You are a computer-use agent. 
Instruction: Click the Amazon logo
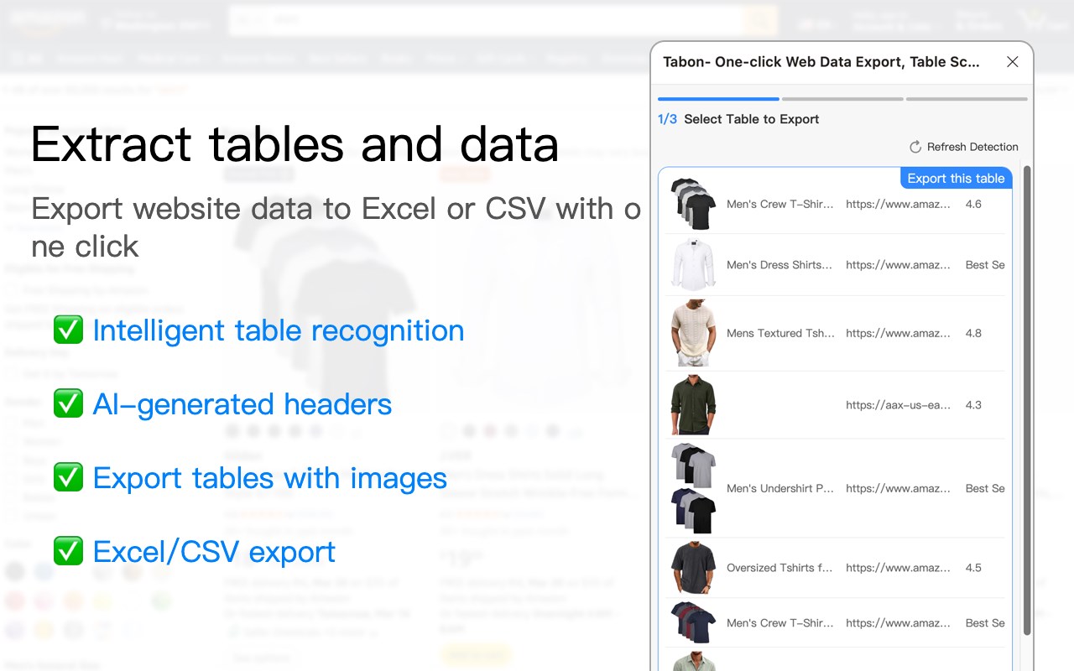[x=46, y=17]
